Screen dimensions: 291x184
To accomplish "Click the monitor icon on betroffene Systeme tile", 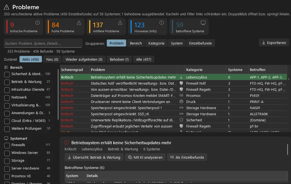I will click(203, 23).
